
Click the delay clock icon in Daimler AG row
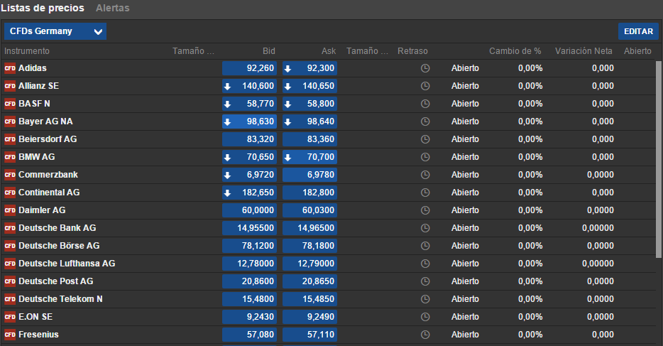425,210
